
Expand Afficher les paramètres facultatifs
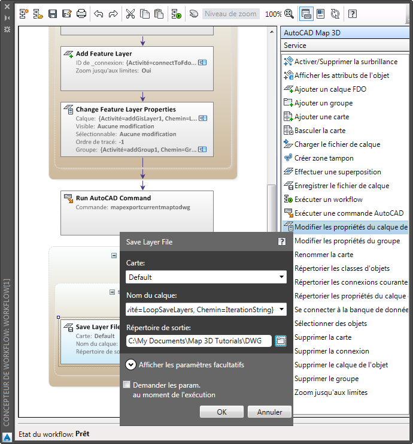(x=130, y=365)
